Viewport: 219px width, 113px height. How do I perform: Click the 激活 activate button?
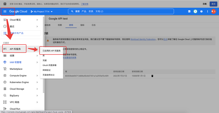(213, 4)
